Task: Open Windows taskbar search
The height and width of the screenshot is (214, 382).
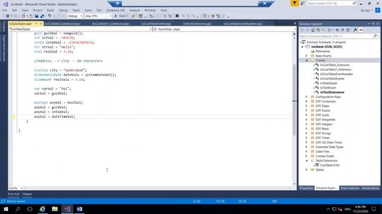Action: (18, 209)
